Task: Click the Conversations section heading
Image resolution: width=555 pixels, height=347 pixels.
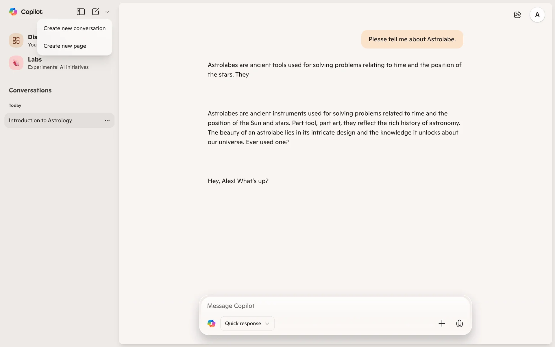Action: [x=30, y=90]
